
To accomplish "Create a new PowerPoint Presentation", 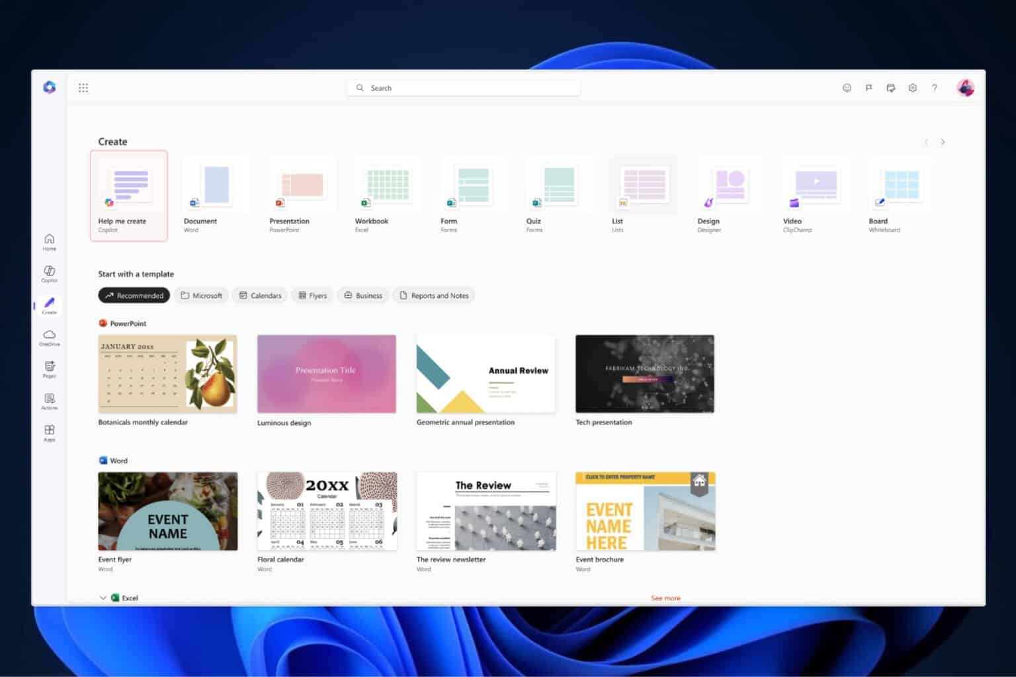I will [302, 195].
